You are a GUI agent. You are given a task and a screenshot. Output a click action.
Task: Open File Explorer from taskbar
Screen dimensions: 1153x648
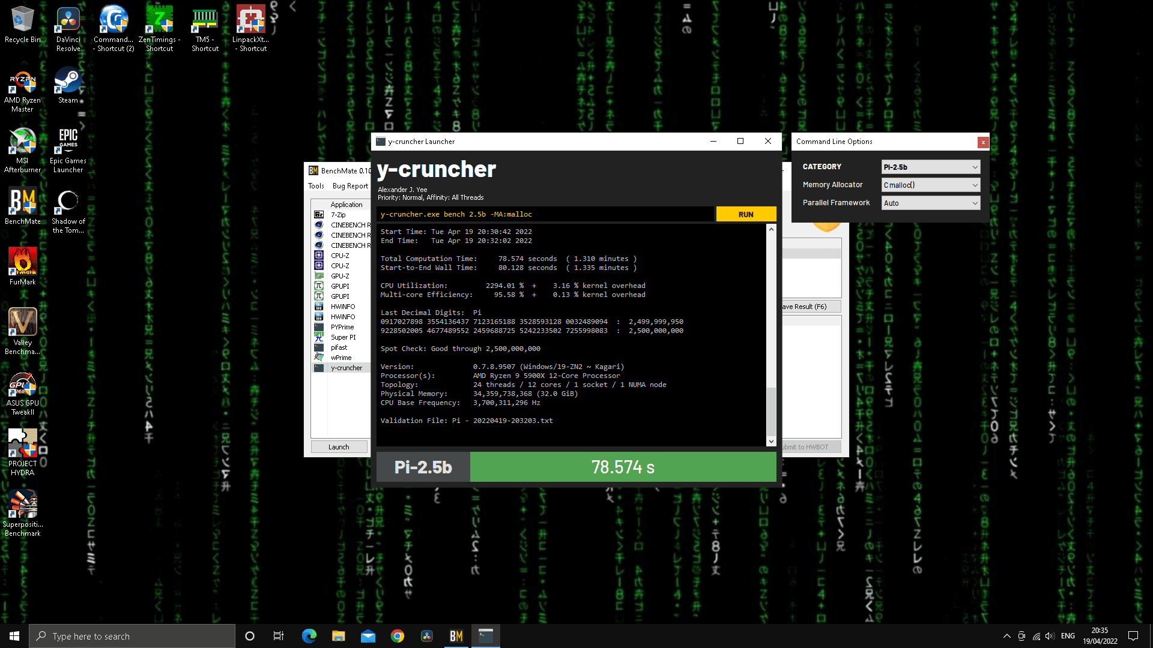tap(338, 636)
